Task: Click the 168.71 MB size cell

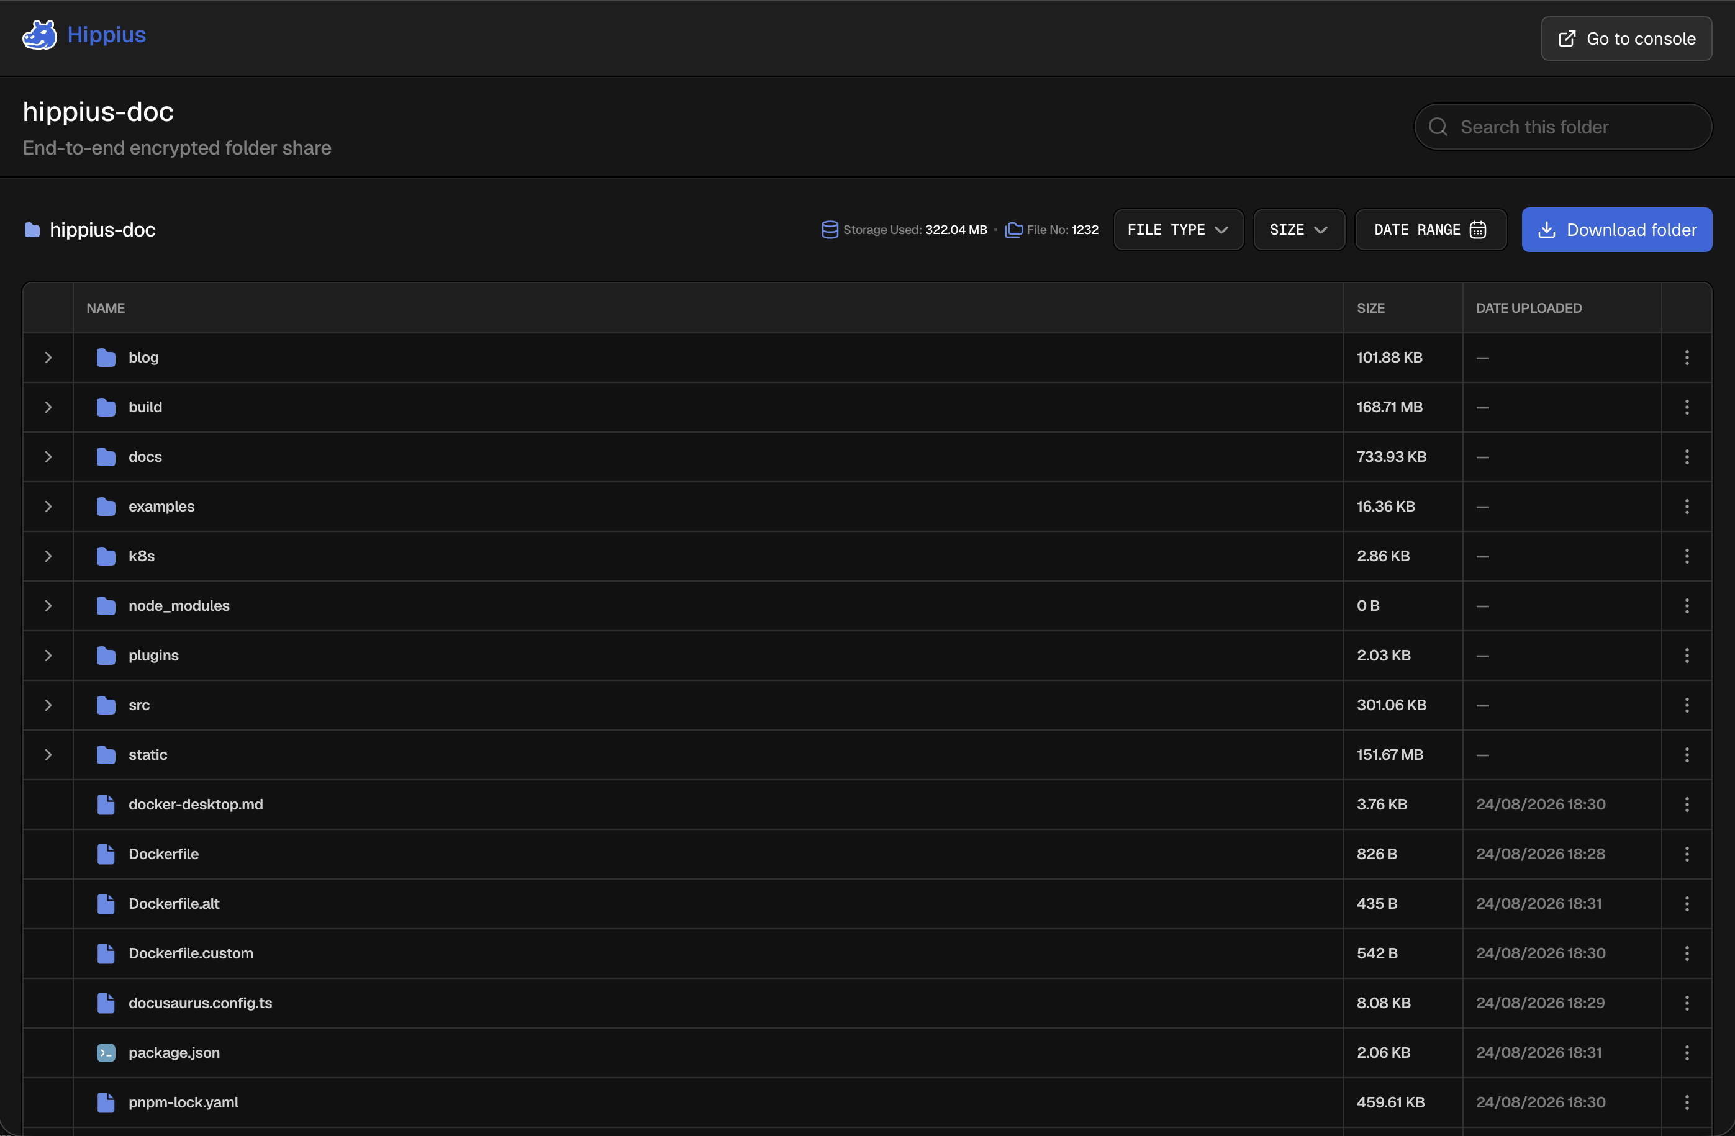Action: pos(1390,407)
